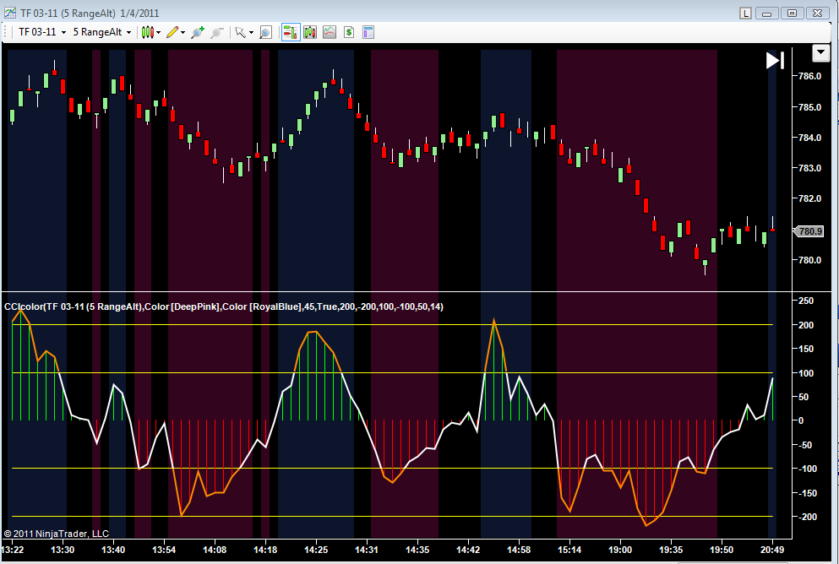The width and height of the screenshot is (839, 564).
Task: Click the L link button in title bar
Action: pyautogui.click(x=745, y=14)
